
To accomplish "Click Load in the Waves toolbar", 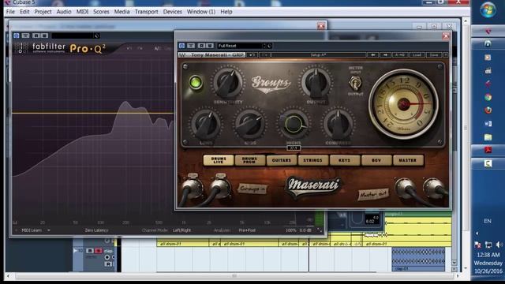I will 417,54.
